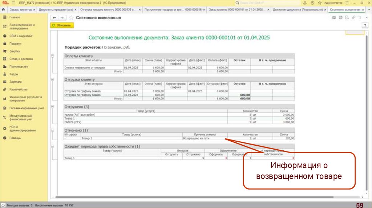Navigate back with the left arrow
The height and width of the screenshot is (208, 372).
[x=54, y=18]
